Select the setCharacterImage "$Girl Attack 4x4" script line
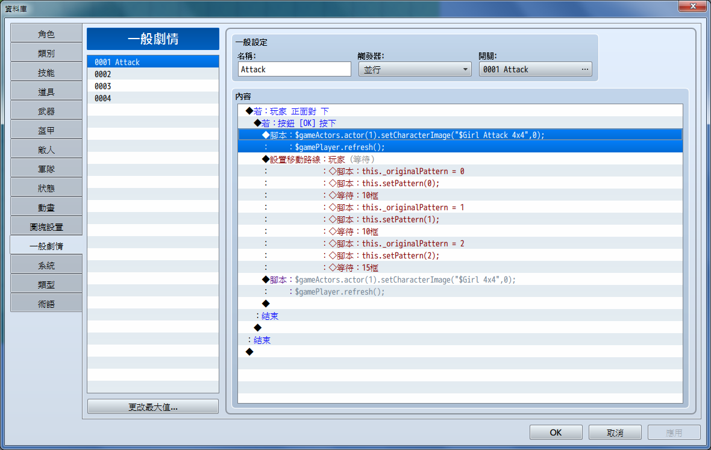711x450 pixels. (460, 135)
